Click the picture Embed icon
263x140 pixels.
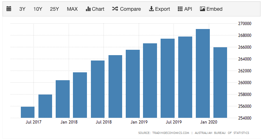pyautogui.click(x=202, y=9)
